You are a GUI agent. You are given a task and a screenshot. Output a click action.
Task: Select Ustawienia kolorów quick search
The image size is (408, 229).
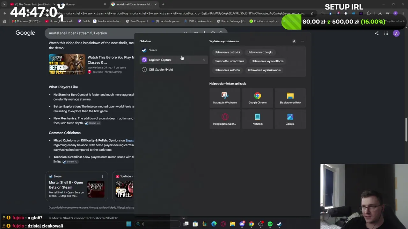pyautogui.click(x=228, y=70)
